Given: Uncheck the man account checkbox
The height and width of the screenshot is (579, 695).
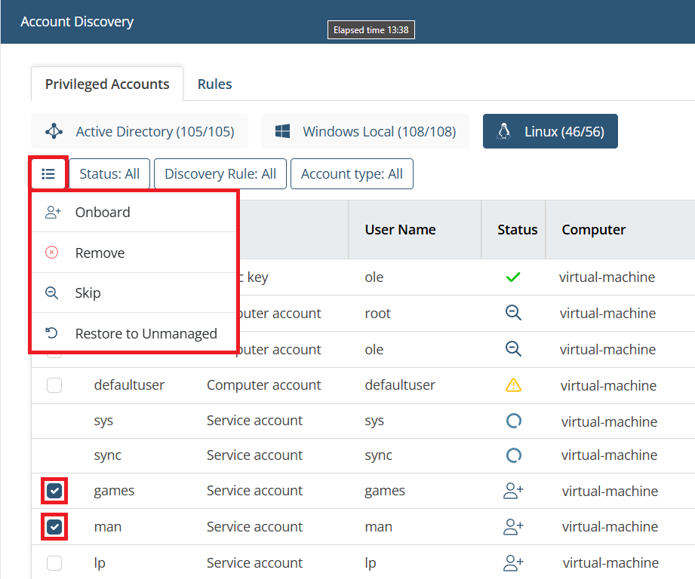Looking at the screenshot, I should tap(54, 527).
